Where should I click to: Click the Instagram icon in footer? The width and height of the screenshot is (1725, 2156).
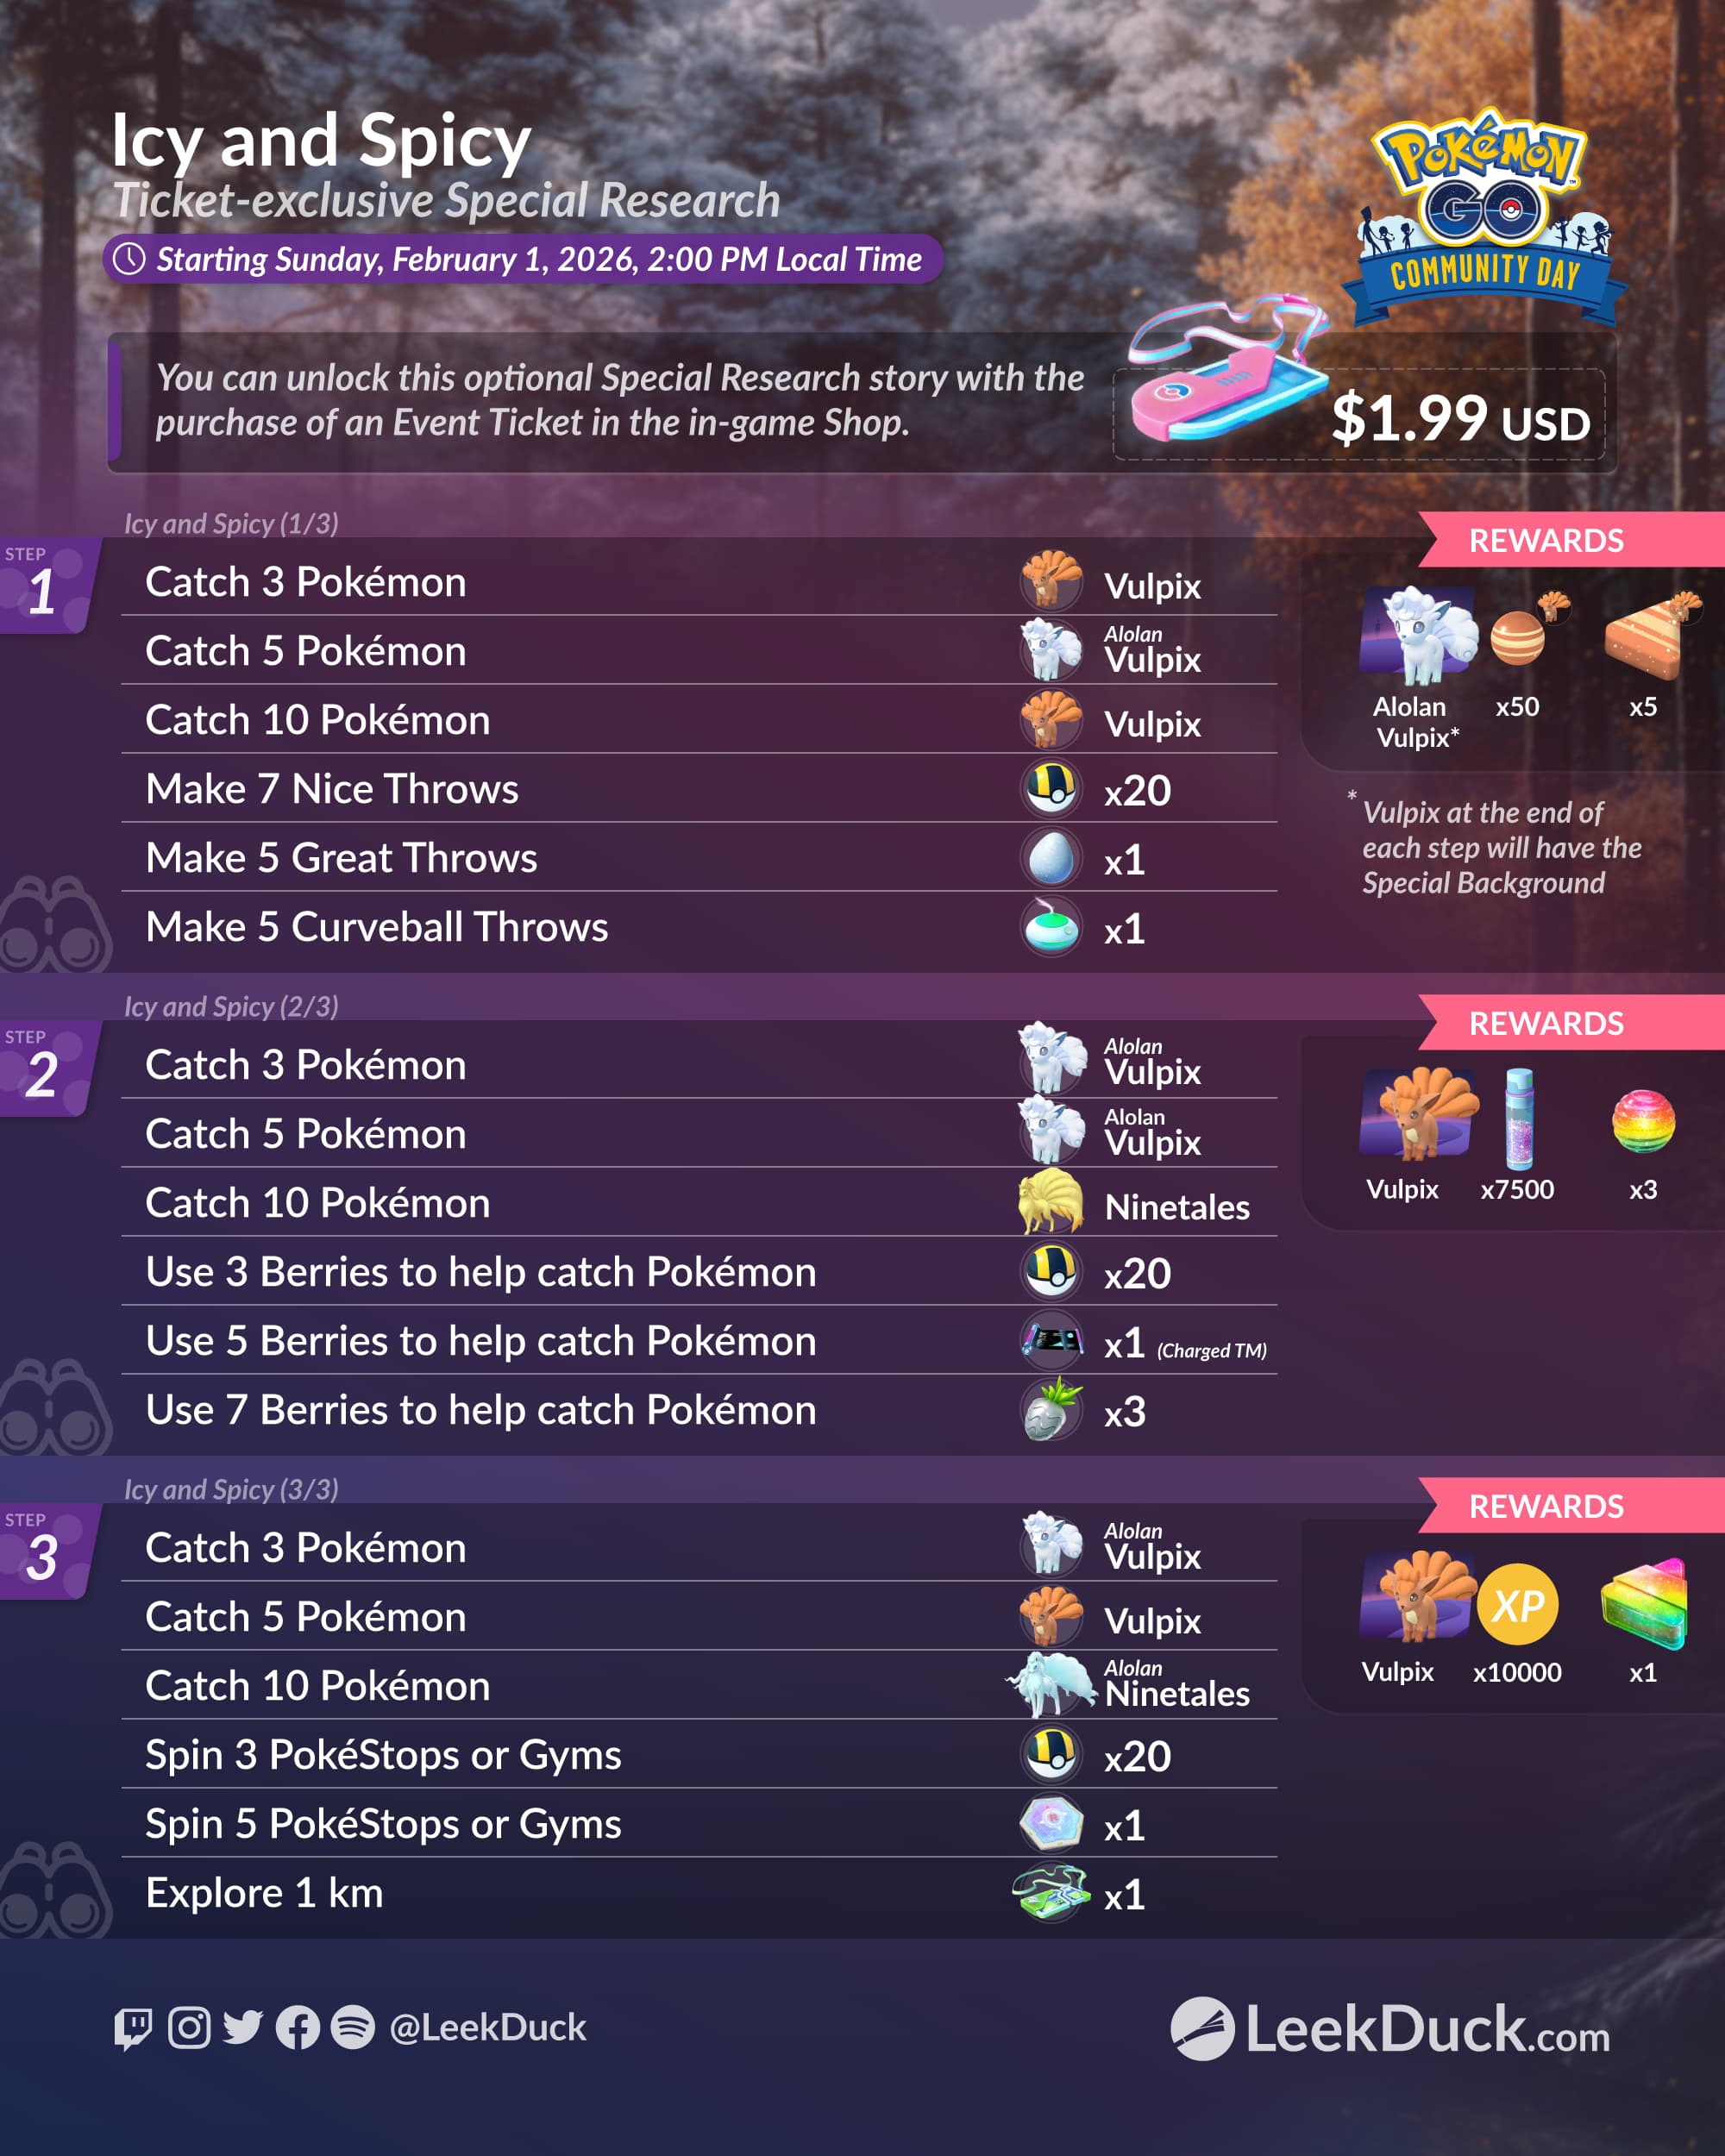point(189,2027)
